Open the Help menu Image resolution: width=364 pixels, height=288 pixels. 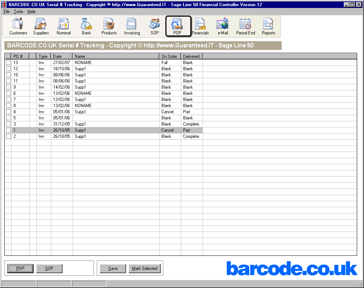(31, 12)
